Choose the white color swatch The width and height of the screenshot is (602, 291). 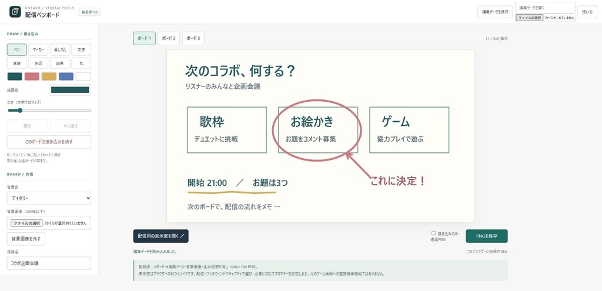click(x=83, y=76)
